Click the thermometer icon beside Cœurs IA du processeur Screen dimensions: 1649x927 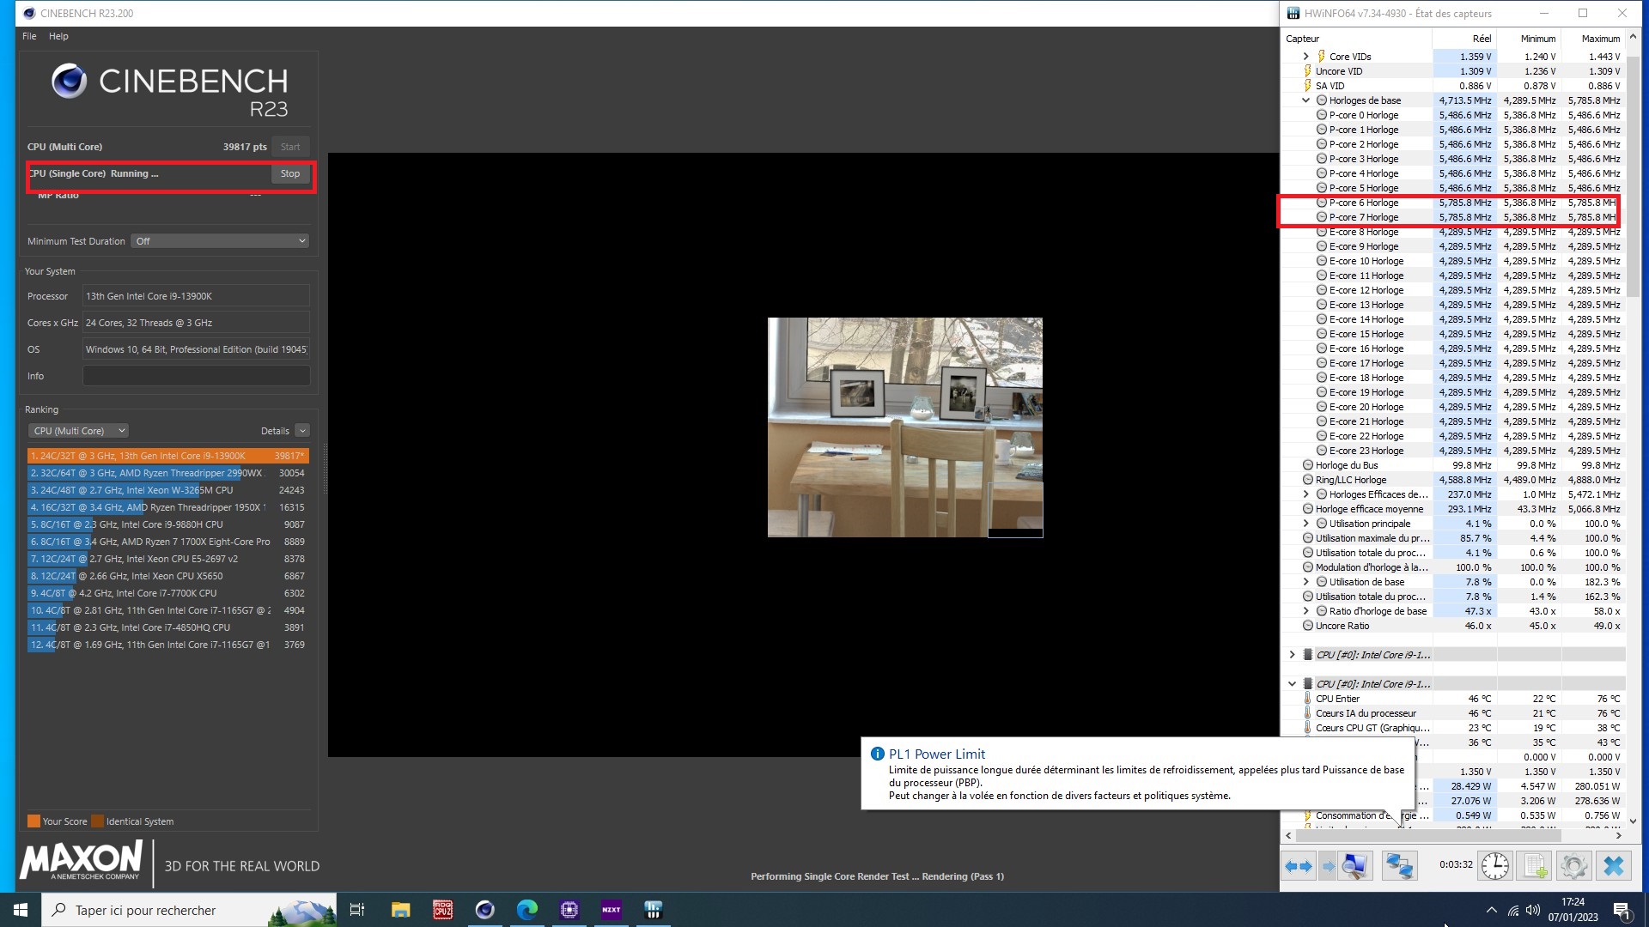(1307, 713)
